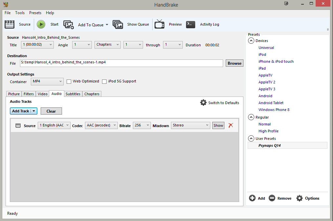Open the Title dropdown
Image resolution: width=333 pixels, height=221 pixels.
(37, 45)
